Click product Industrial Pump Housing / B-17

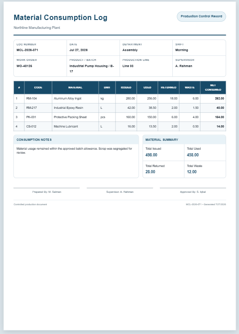click(x=92, y=68)
